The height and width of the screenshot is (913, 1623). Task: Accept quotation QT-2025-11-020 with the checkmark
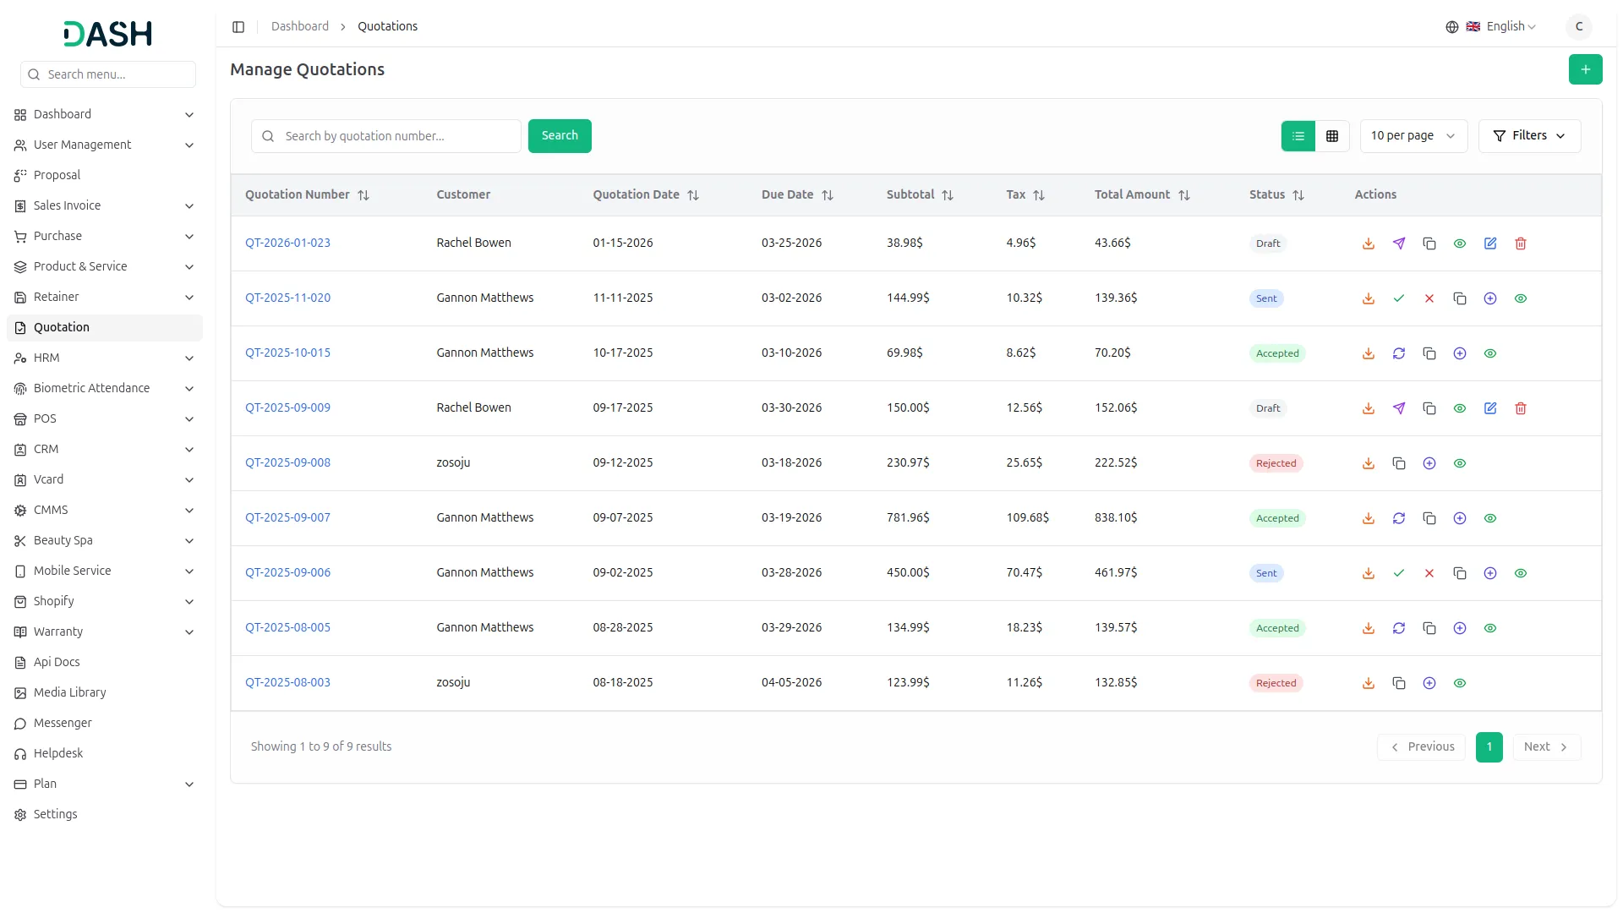click(1398, 298)
